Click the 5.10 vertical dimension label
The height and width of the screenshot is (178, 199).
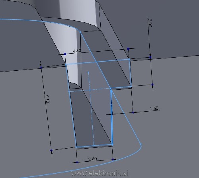47,99
